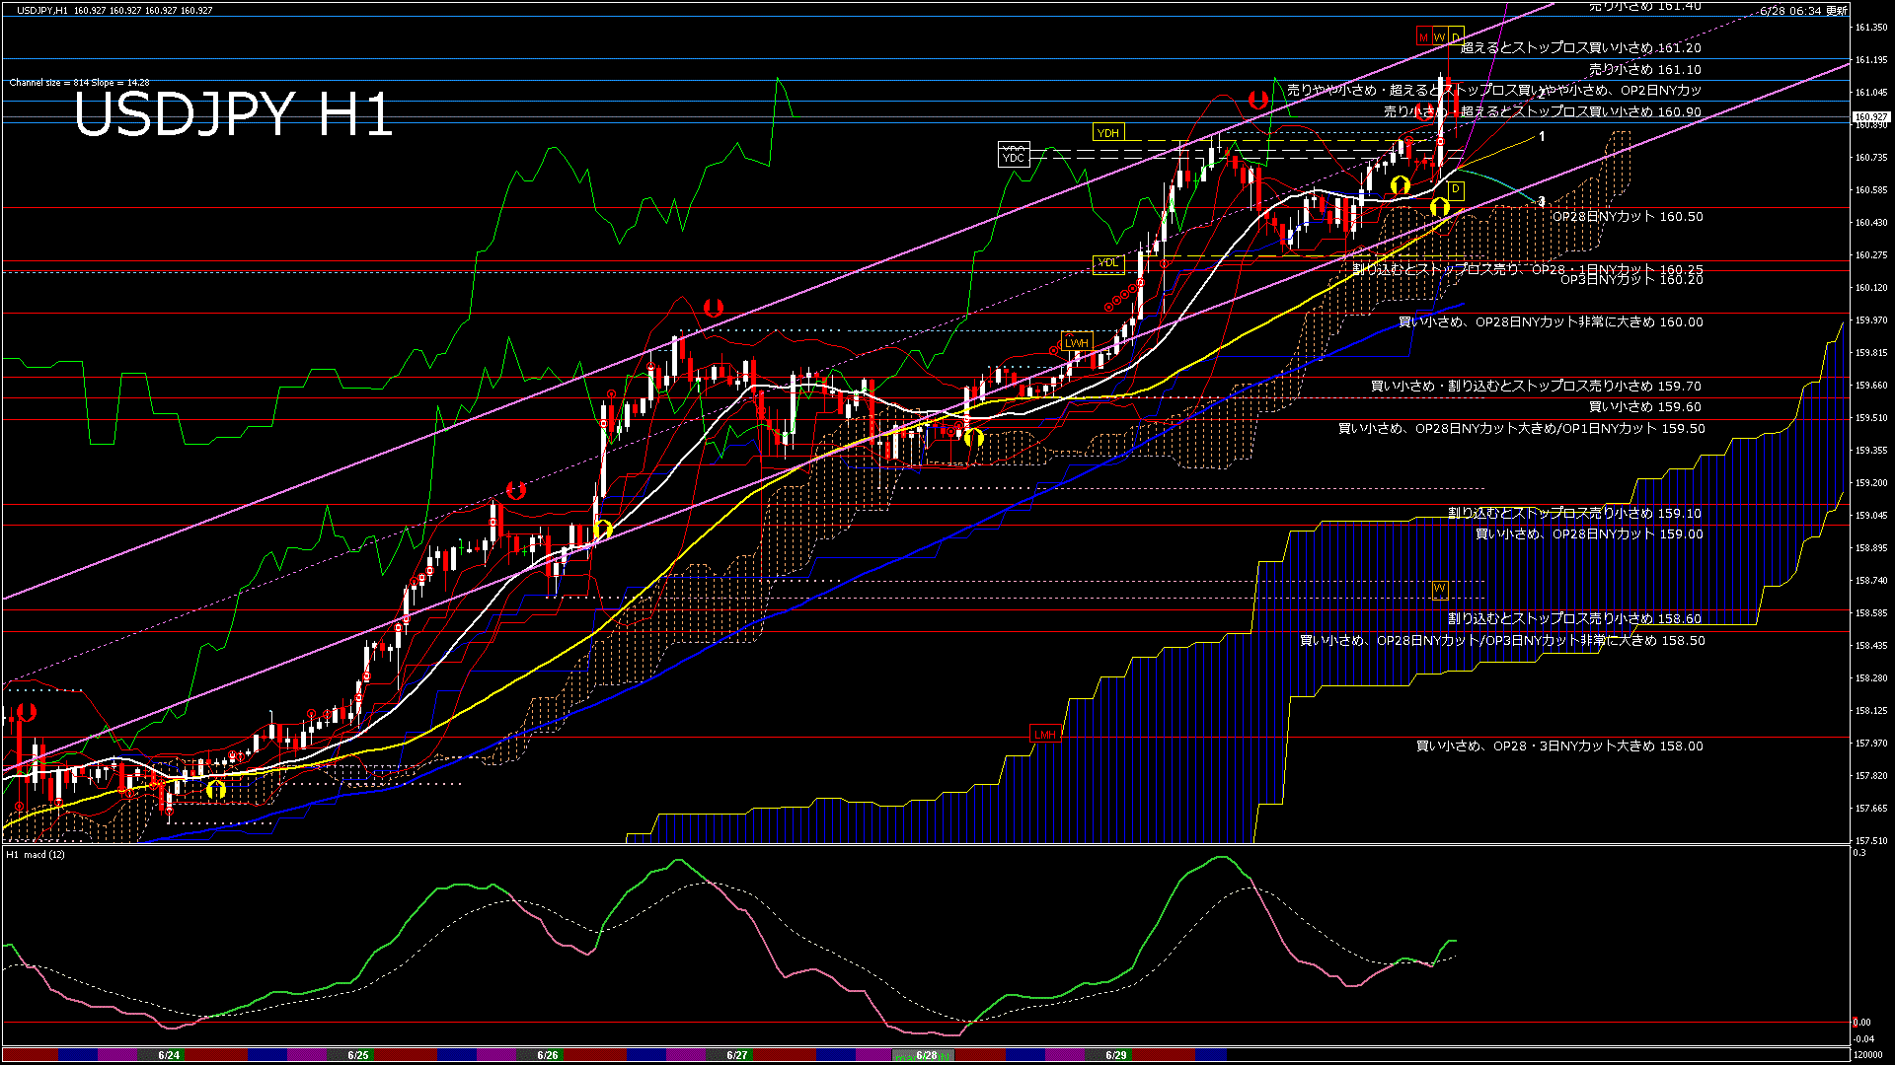The height and width of the screenshot is (1065, 1895).
Task: Click the Channel size and Slope readout
Action: click(79, 83)
